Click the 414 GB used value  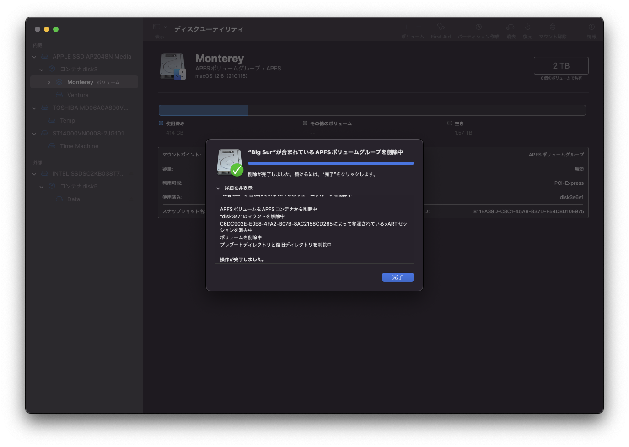pos(174,133)
